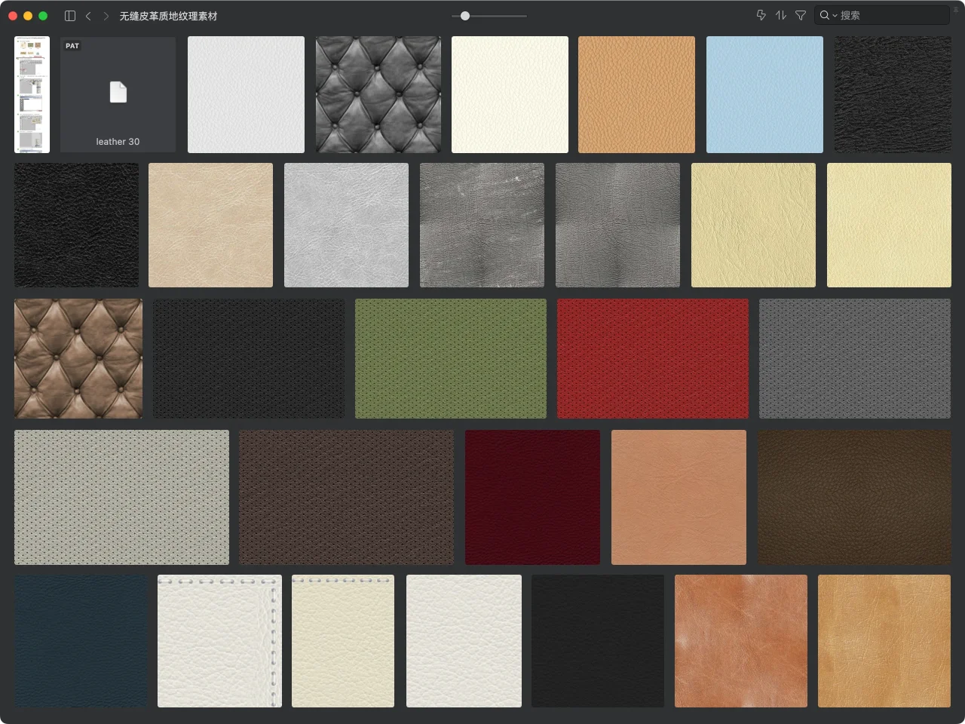Viewport: 965px width, 724px height.
Task: Select the green perforated leather thumbnail
Action: (x=451, y=358)
